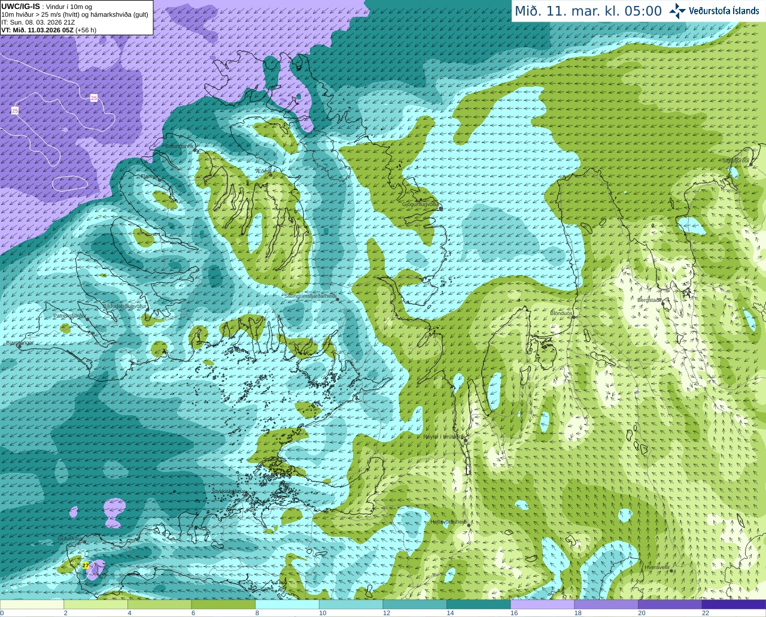Screen dimensions: 766x617
Task: Click the legend value 16
Action: [x=514, y=613]
